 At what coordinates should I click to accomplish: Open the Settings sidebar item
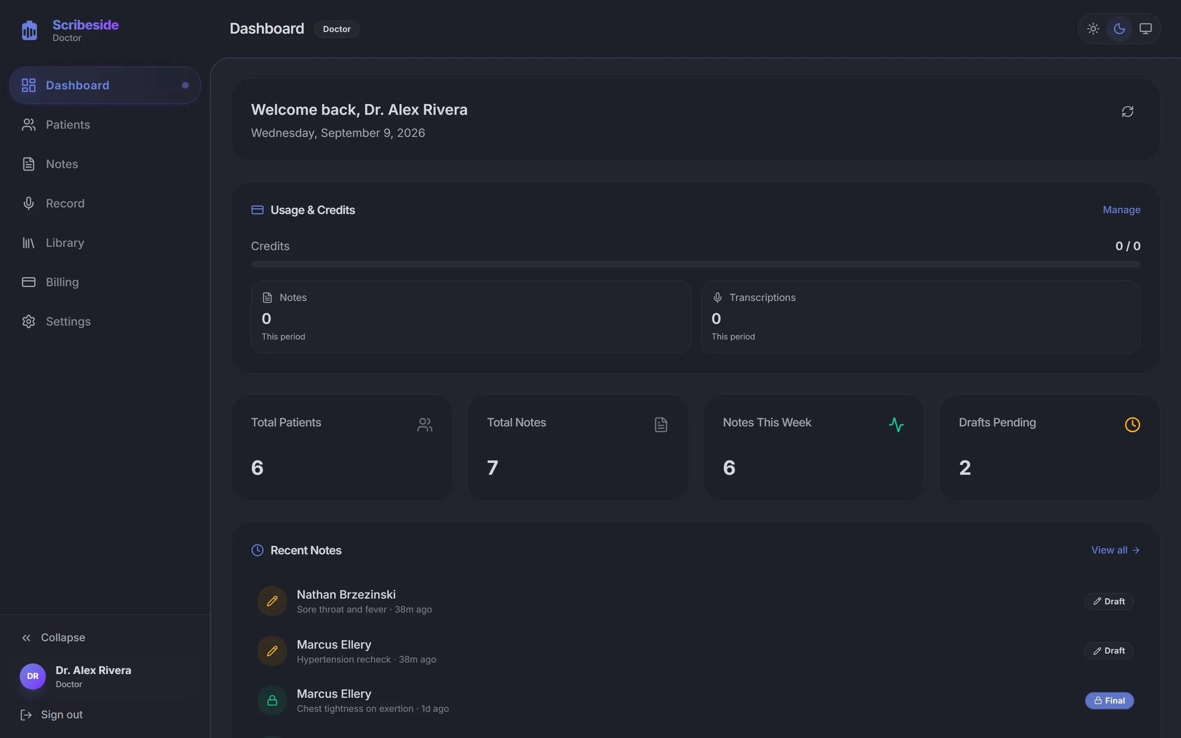[105, 322]
